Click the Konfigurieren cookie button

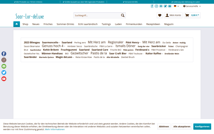tap(202, 126)
